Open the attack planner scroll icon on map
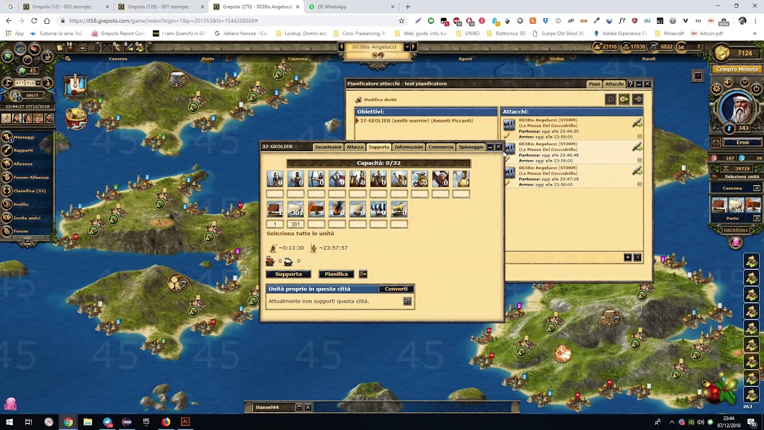 coord(76,85)
